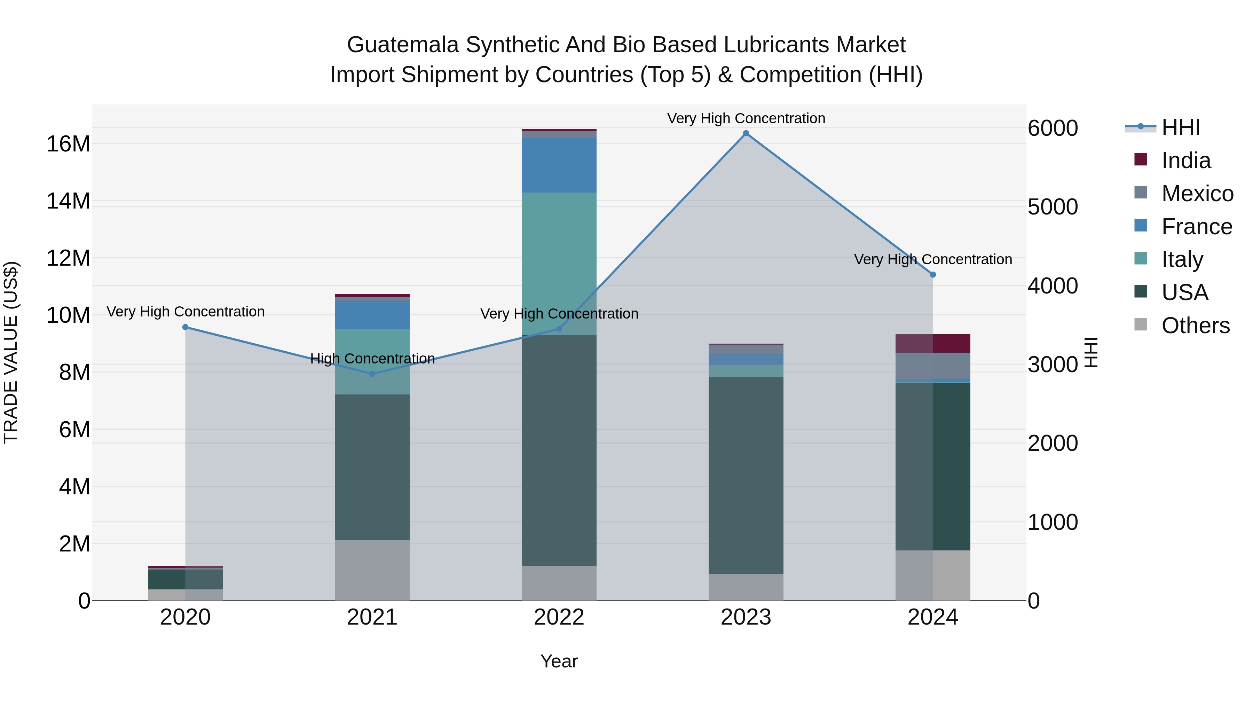This screenshot has height=705, width=1253.
Task: Click the India legend label
Action: [x=1187, y=160]
